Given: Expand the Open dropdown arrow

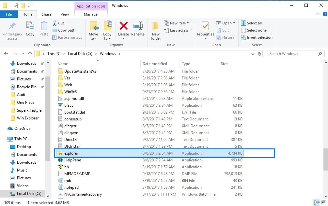Looking at the screenshot, I should click(234, 23).
